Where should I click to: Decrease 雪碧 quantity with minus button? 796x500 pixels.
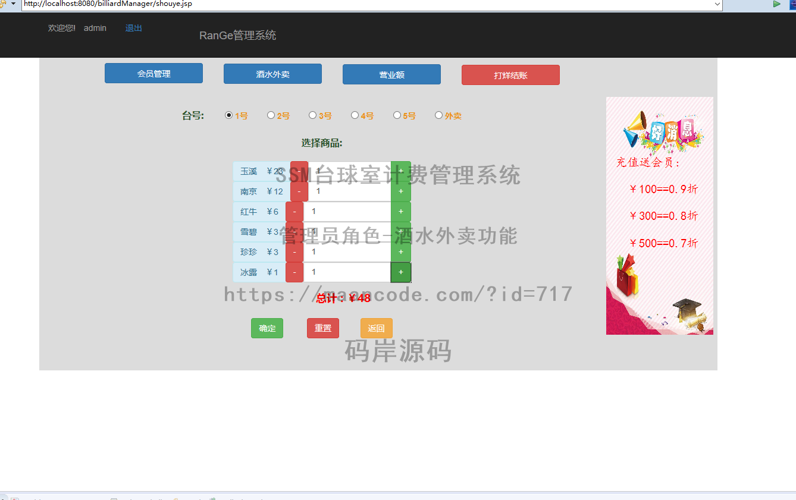coord(294,232)
